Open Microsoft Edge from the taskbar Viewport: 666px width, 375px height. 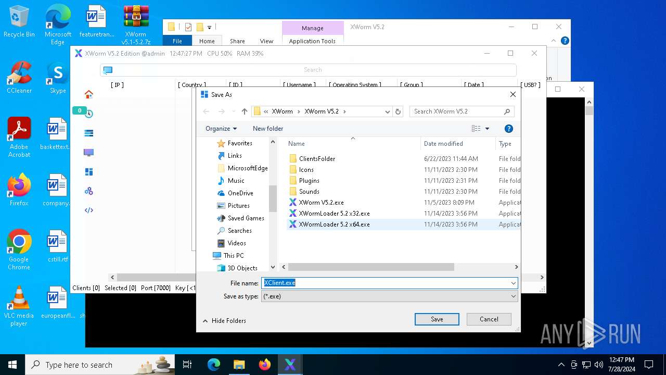(214, 365)
